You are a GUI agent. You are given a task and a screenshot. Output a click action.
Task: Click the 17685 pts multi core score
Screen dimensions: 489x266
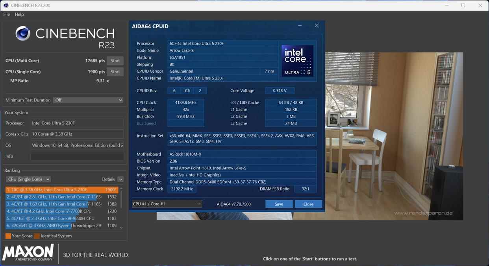point(95,61)
